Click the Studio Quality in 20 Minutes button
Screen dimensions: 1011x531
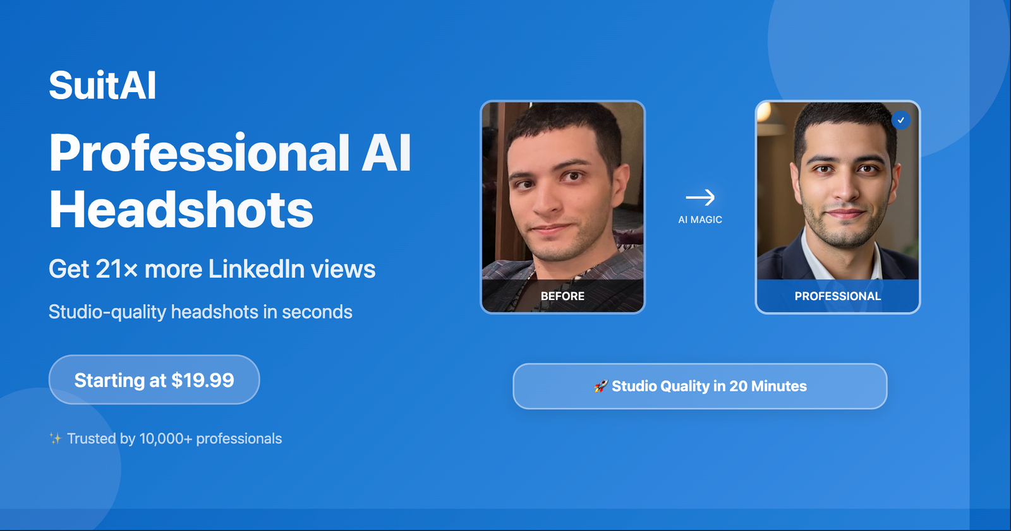[x=700, y=386]
